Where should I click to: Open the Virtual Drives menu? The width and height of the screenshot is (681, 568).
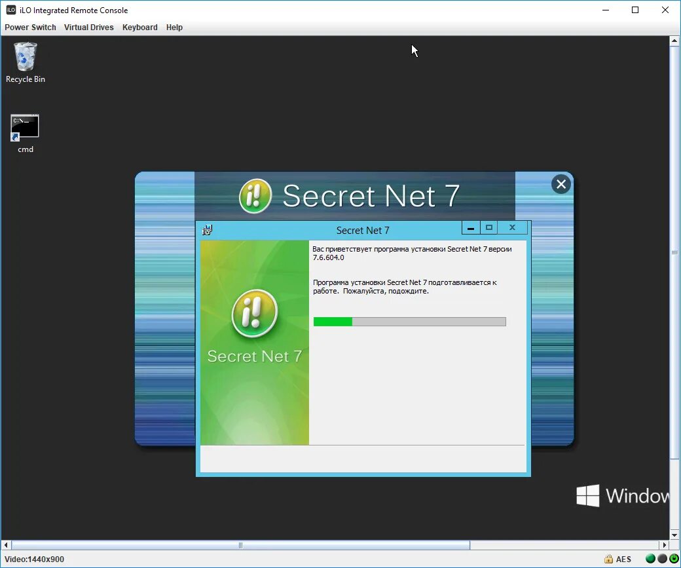tap(88, 28)
